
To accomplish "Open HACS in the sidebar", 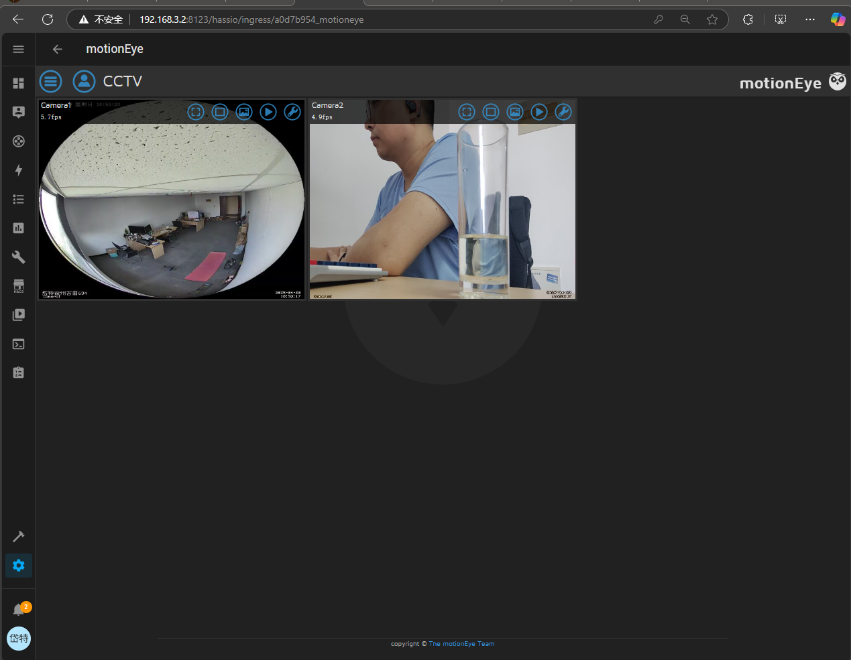I will tap(19, 286).
